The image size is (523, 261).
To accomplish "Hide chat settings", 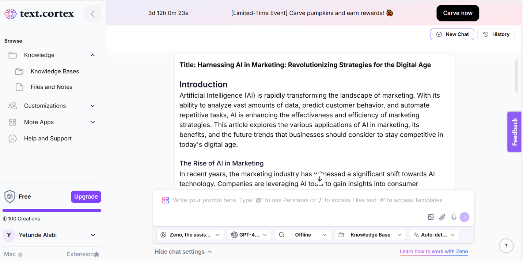I will (183, 252).
